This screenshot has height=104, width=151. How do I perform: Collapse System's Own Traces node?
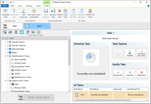pos(5,81)
